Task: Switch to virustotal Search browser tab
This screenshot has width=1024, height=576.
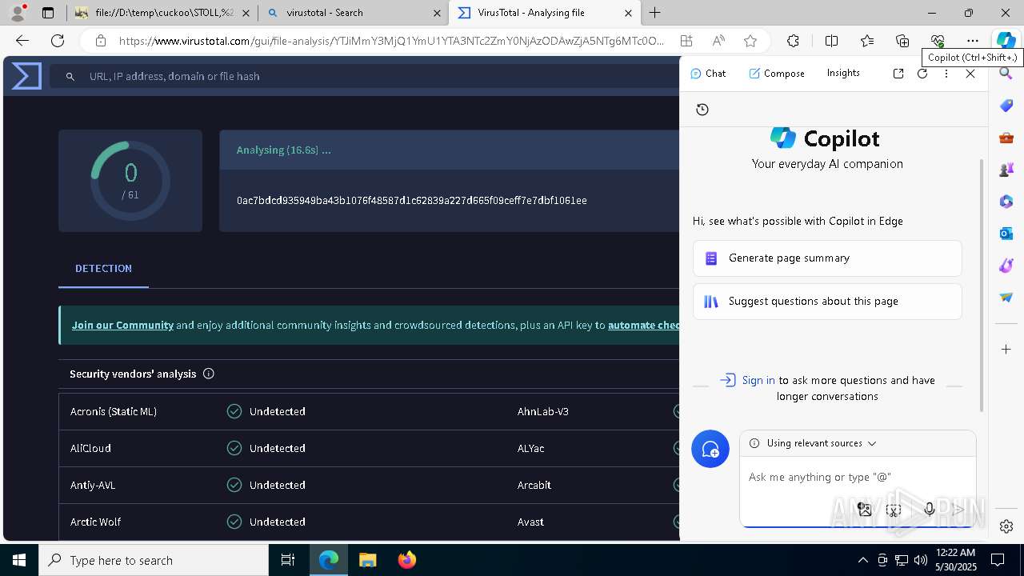Action: click(354, 13)
